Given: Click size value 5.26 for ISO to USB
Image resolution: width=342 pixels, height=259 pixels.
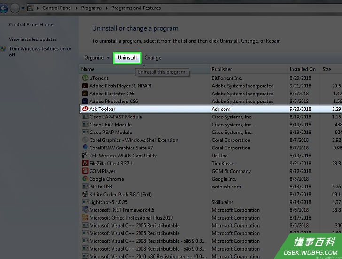Looking at the screenshot, I should point(336,187).
